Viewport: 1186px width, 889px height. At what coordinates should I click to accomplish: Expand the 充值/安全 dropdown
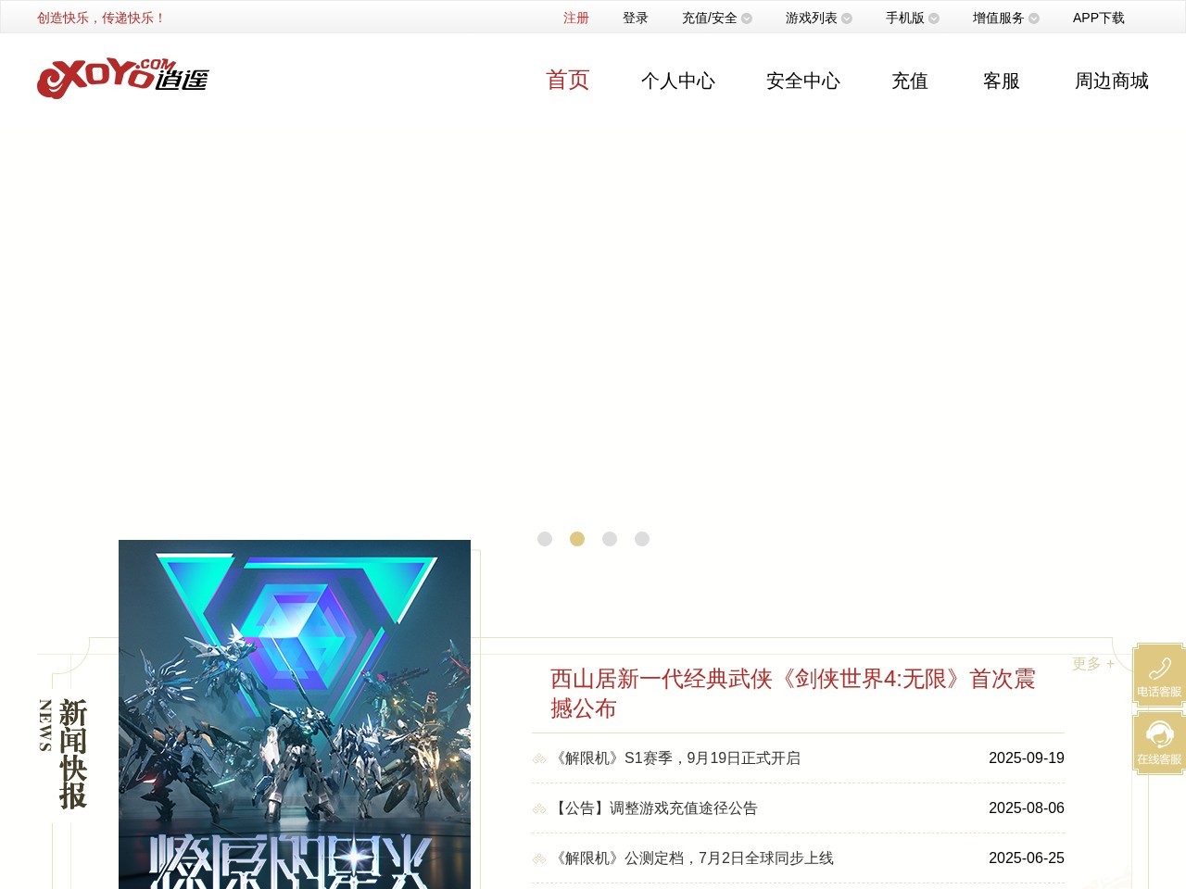[717, 18]
